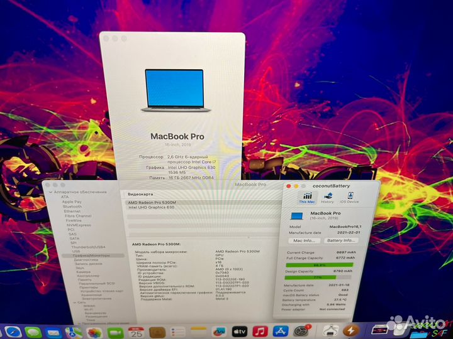Click the MacBookPro16,1 model value
The width and height of the screenshot is (453, 339).
(x=345, y=227)
